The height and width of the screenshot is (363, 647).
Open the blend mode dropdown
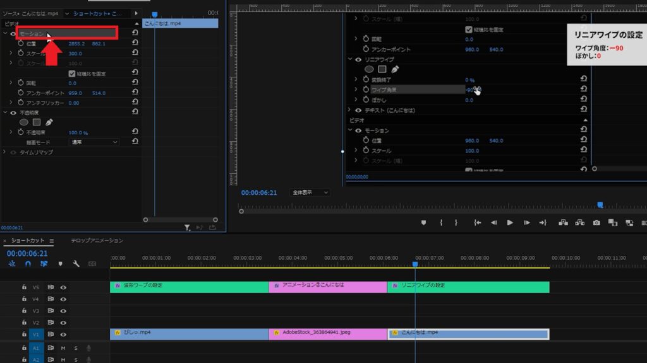pyautogui.click(x=94, y=142)
